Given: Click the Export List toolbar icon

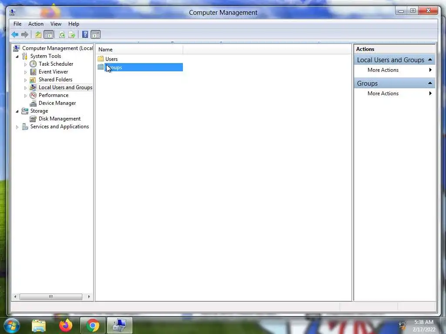Looking at the screenshot, I should point(72,35).
